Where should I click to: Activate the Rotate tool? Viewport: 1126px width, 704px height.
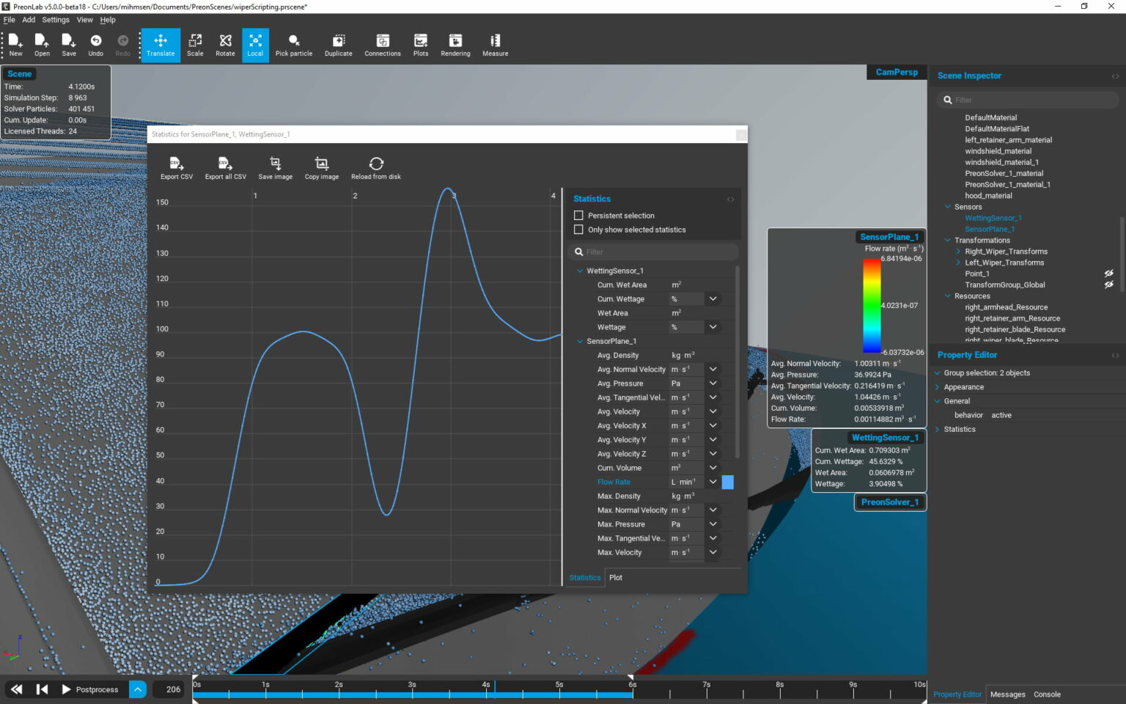coord(224,45)
